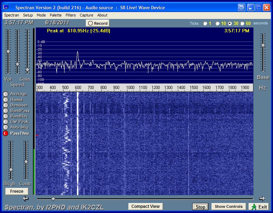Click the 1900 mark on frequency scale

(x=245, y=87)
